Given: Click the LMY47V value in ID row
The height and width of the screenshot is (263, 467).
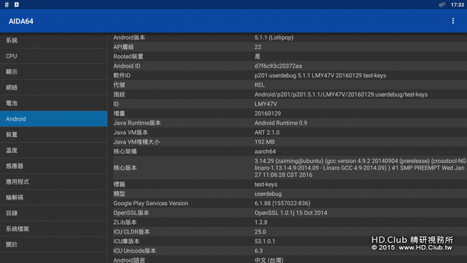Looking at the screenshot, I should (x=265, y=104).
